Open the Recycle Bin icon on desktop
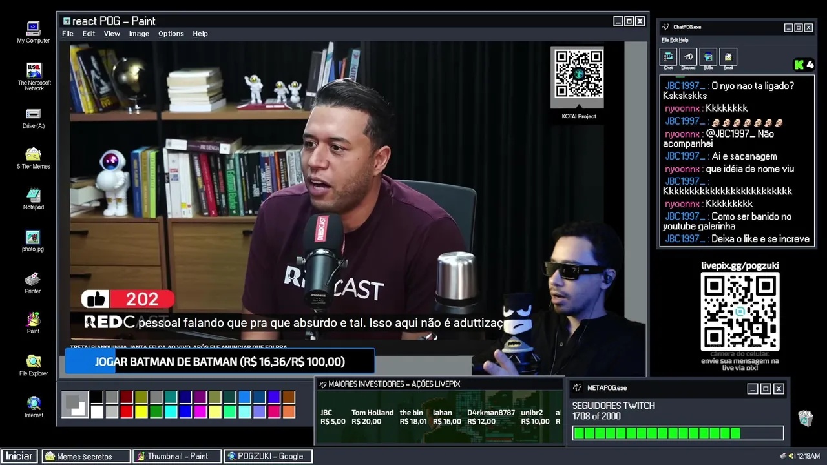 805,418
